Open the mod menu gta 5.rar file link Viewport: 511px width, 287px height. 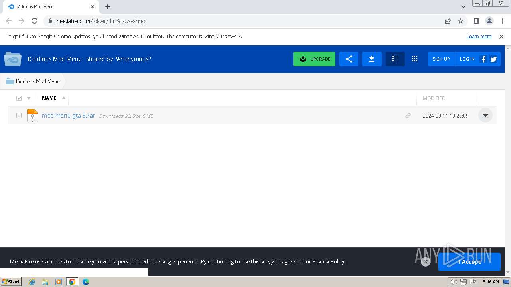click(68, 116)
